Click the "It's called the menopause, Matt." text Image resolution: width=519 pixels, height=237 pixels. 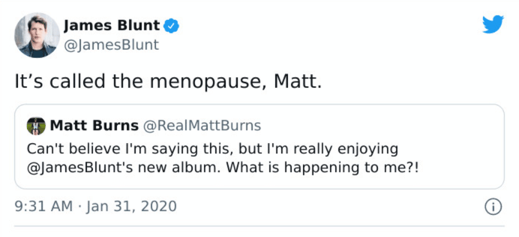pyautogui.click(x=168, y=81)
